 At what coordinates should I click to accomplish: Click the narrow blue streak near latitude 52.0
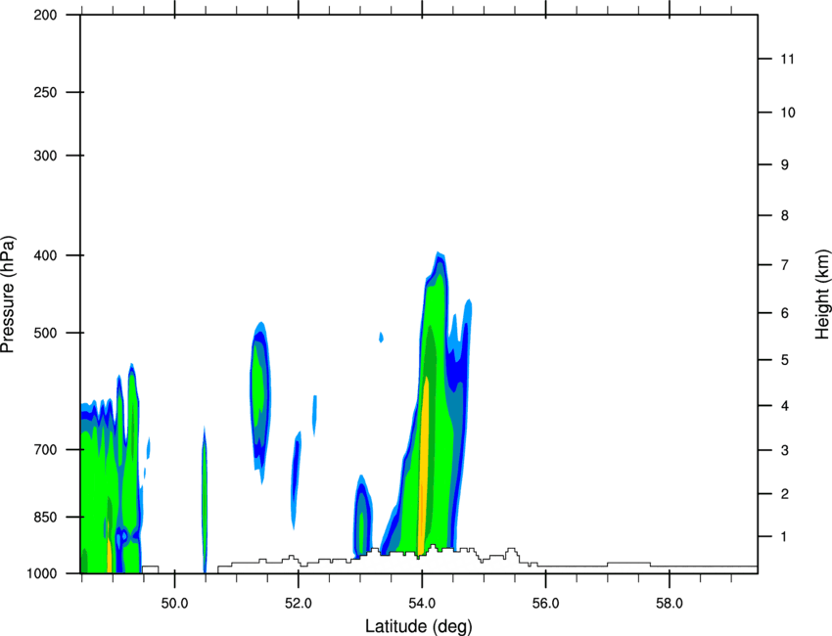(x=296, y=480)
